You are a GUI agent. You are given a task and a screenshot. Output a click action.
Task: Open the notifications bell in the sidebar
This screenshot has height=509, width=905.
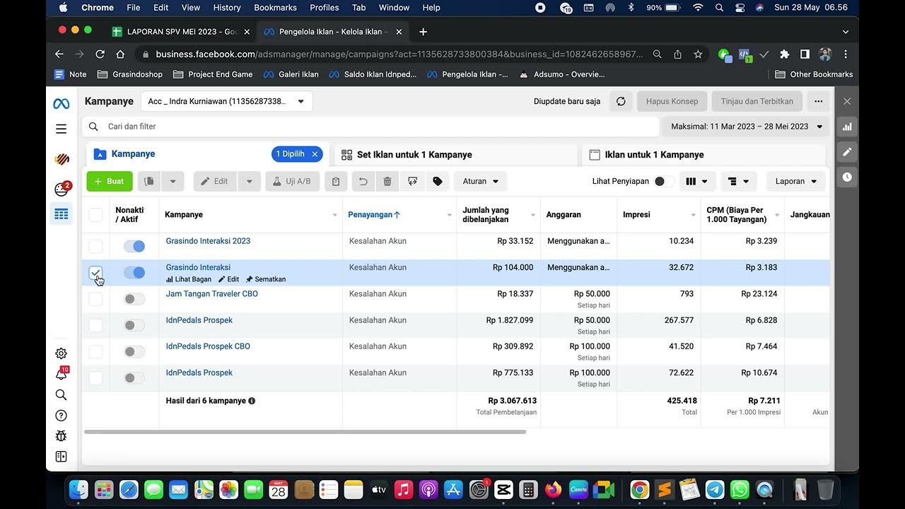click(62, 374)
